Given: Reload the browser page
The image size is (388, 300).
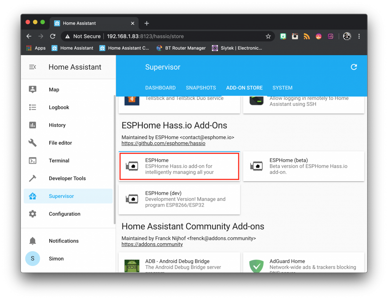Looking at the screenshot, I should tap(53, 36).
